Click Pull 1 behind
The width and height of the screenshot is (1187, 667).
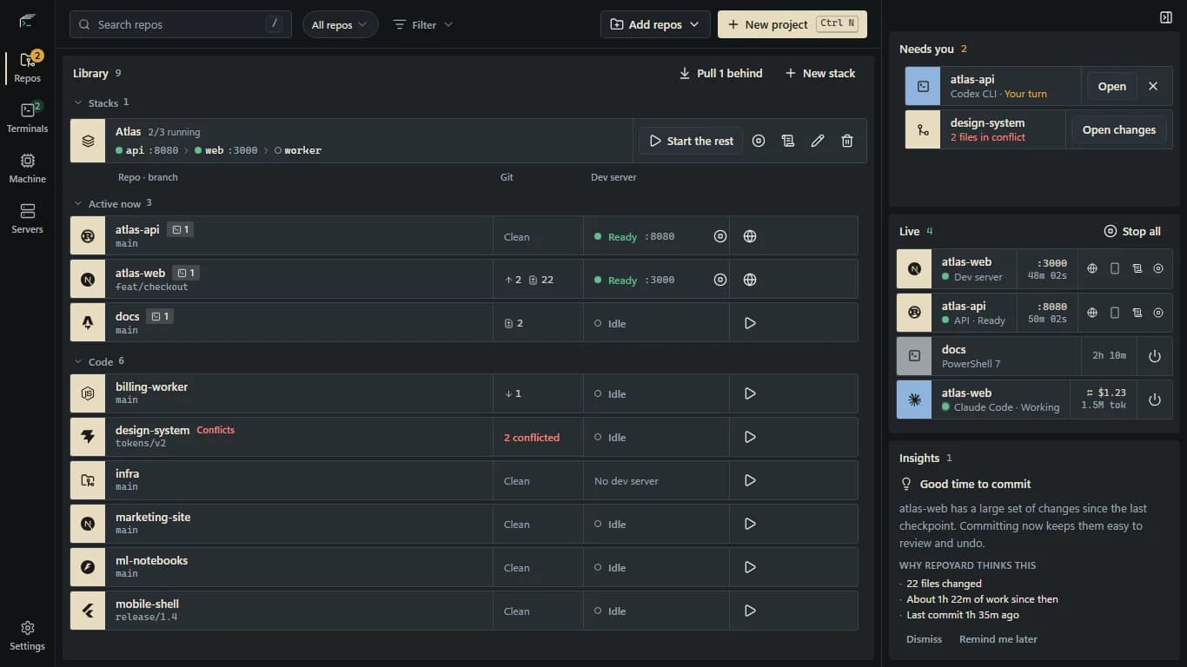(720, 74)
